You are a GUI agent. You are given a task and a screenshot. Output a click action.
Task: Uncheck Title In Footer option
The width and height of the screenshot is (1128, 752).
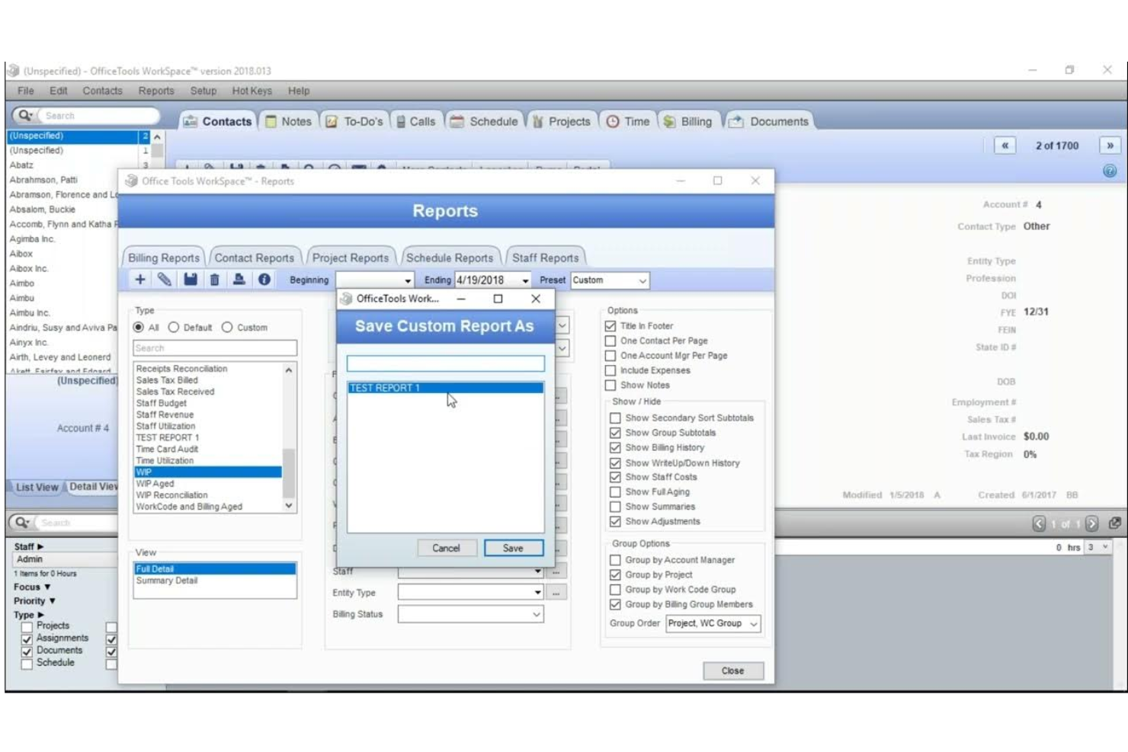tap(610, 325)
